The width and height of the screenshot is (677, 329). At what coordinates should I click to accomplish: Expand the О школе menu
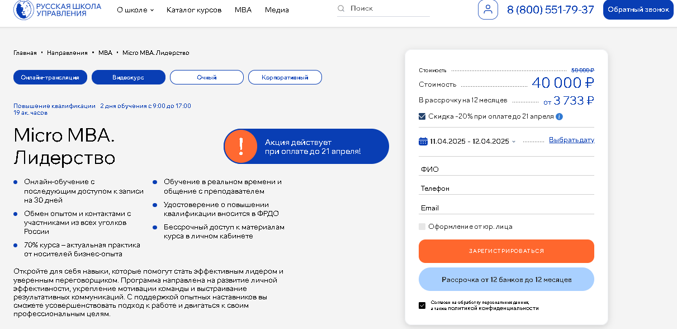click(x=135, y=10)
